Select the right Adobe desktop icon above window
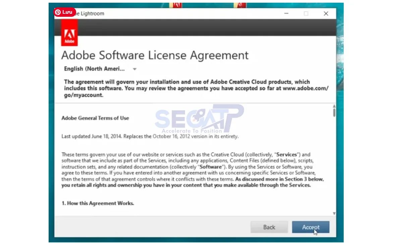399x243 pixels. click(x=240, y=5)
